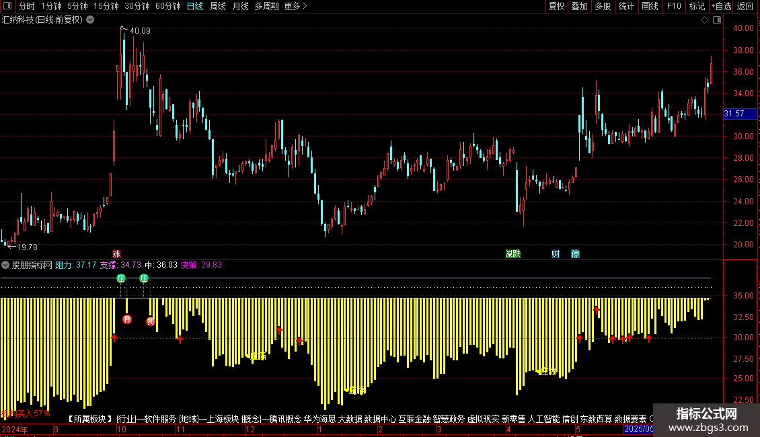Click the 19.78 low price label
Viewport: 760px width, 437px height.
tap(27, 247)
